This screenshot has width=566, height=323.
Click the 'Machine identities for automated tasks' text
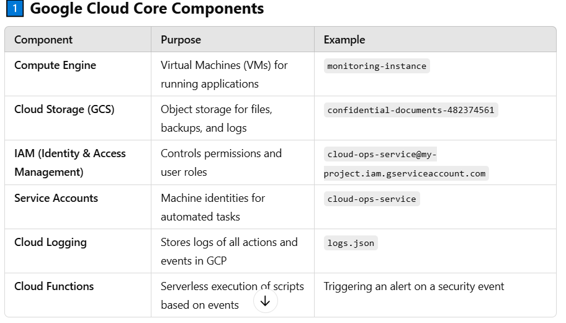[x=213, y=207]
